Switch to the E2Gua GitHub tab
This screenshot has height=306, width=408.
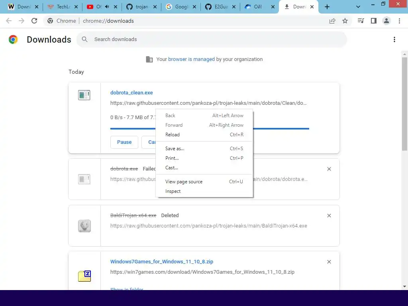pos(220,7)
